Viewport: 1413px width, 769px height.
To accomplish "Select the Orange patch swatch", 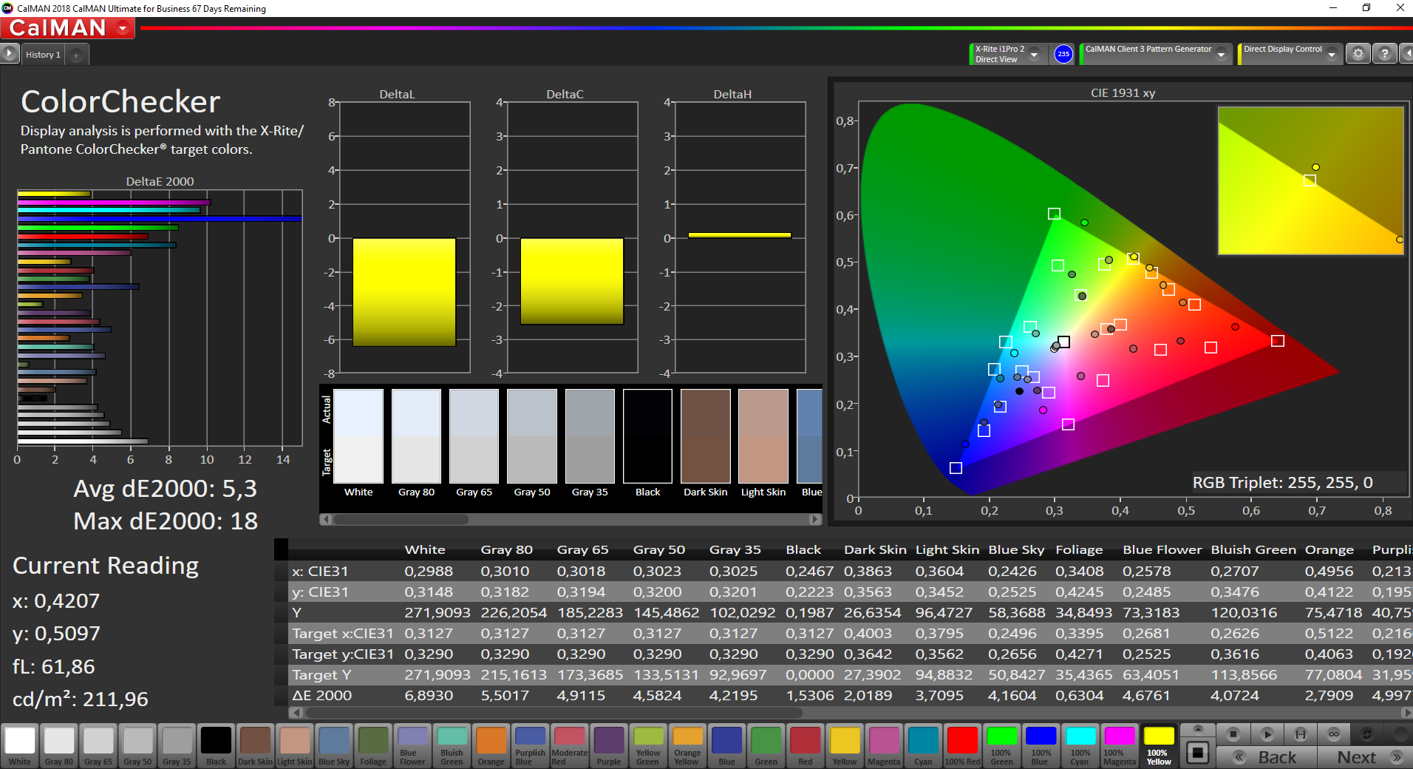I will pyautogui.click(x=491, y=745).
